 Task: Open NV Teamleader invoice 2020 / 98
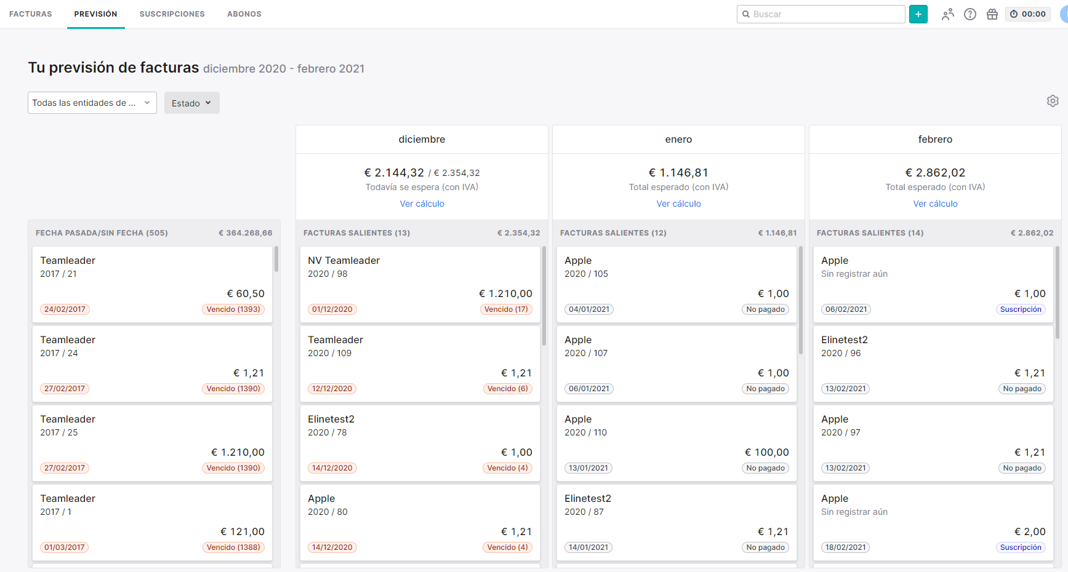click(x=420, y=284)
